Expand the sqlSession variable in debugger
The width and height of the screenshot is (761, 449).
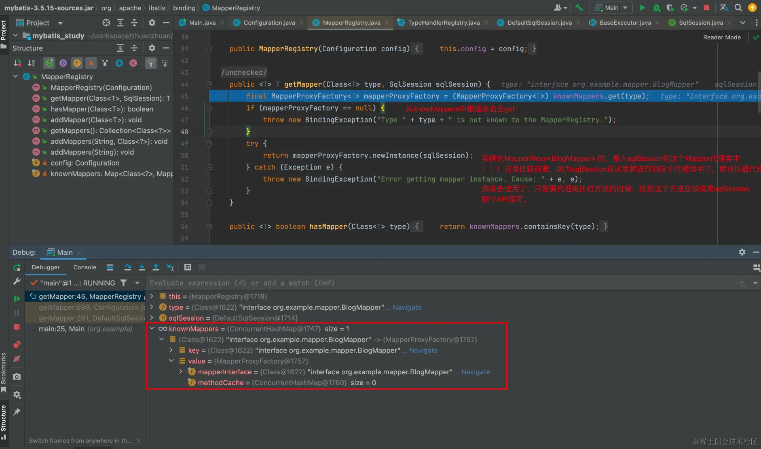(x=152, y=318)
